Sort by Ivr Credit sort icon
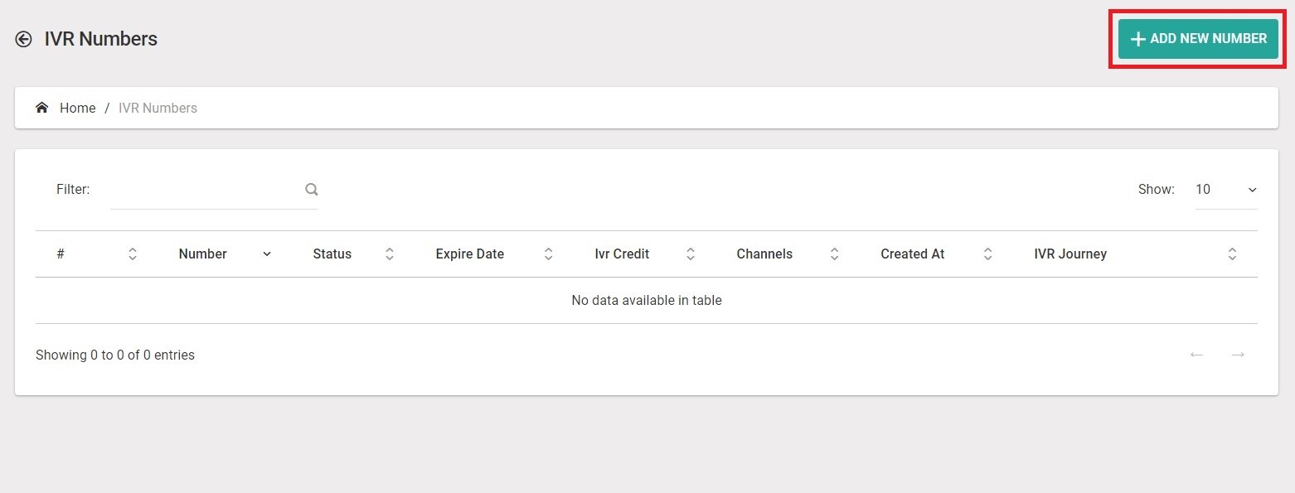 tap(690, 254)
